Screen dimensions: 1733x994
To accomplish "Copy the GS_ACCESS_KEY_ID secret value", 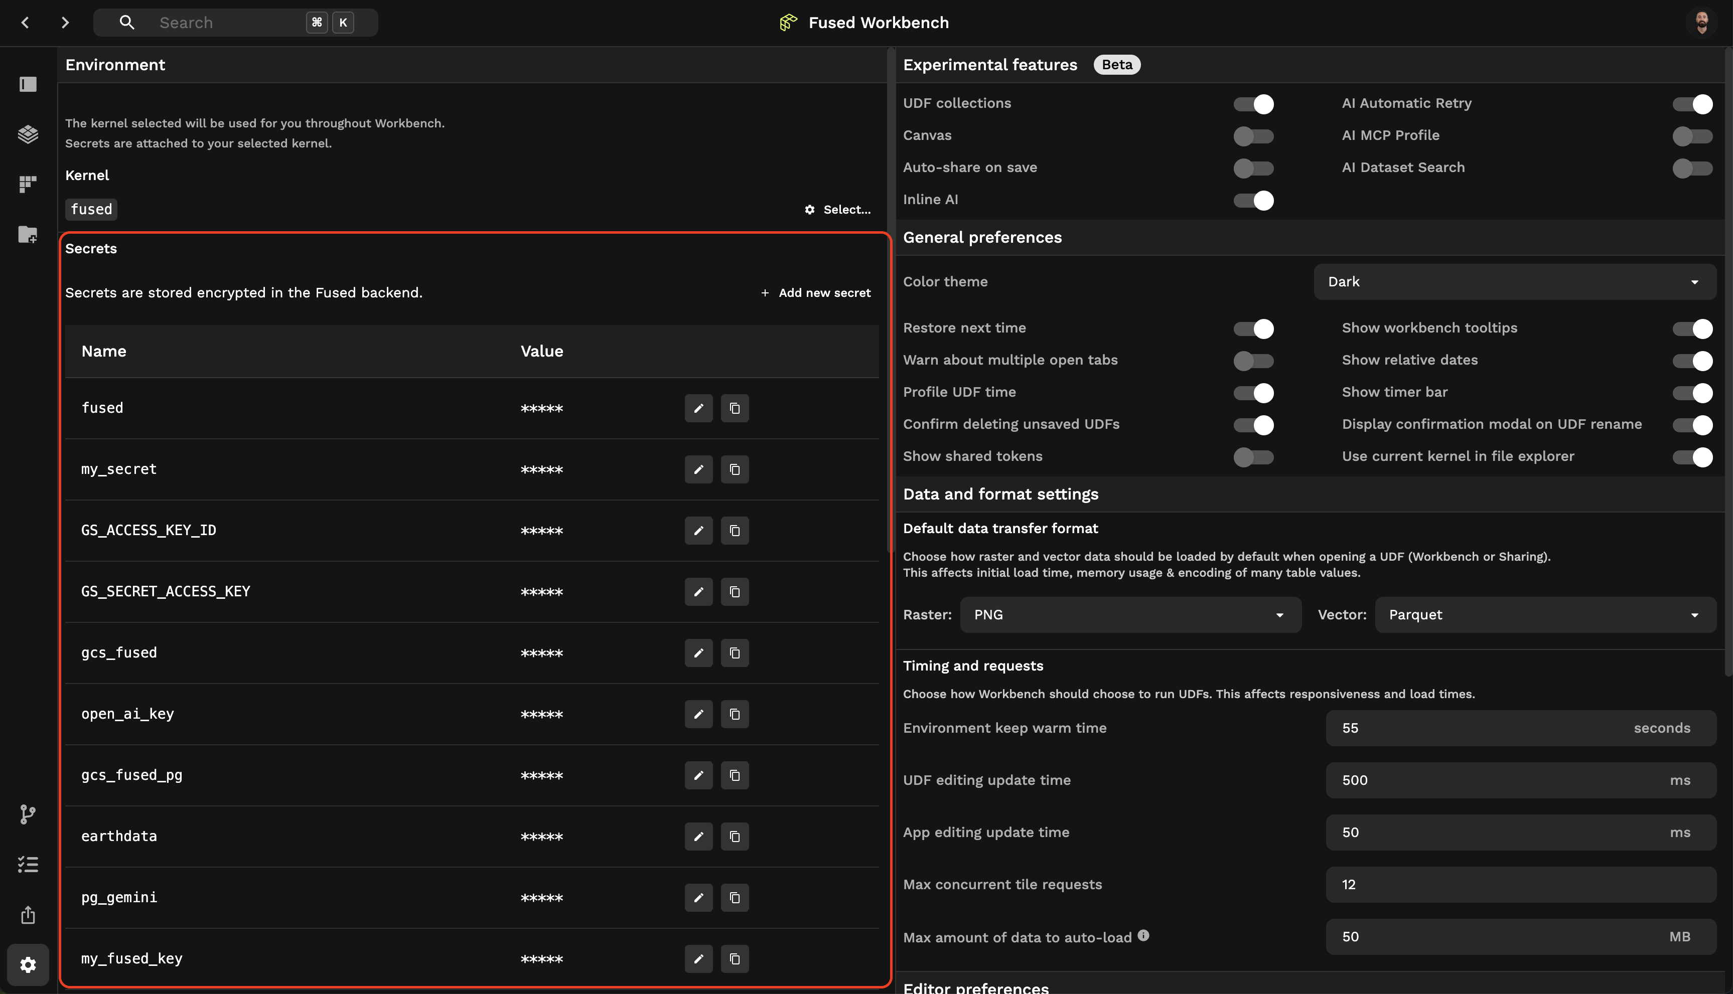I will 735,531.
